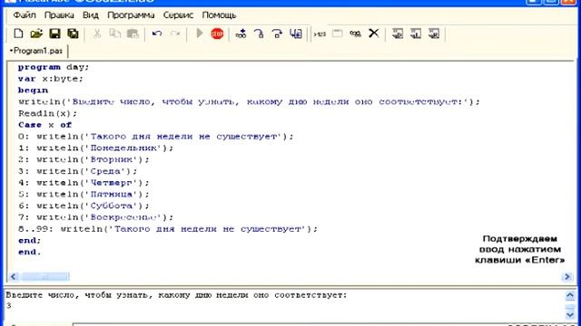Viewport: 581px width, 326px height.
Task: Stop the running program with red STOP icon
Action: 217,34
